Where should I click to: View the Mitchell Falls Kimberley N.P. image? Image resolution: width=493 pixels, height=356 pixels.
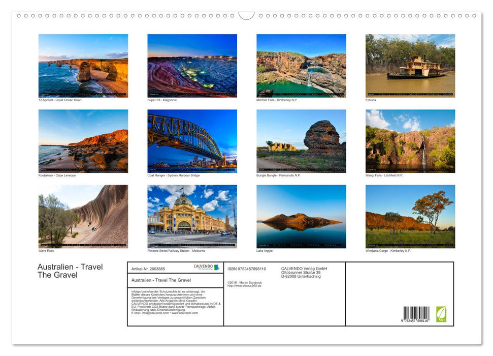click(301, 65)
